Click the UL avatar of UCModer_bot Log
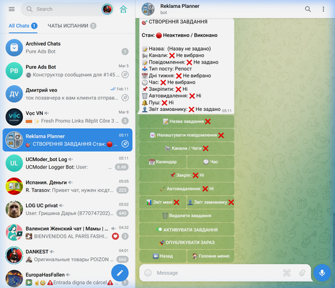This screenshot has height=288, width=335. point(14,163)
